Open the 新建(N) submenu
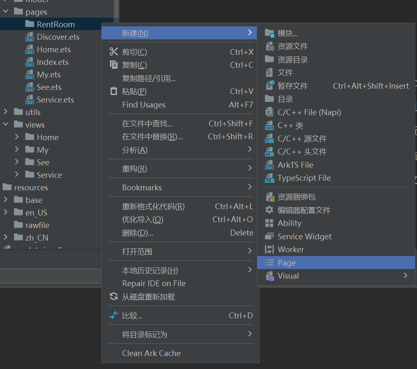Screen dimensions: 417x369 pyautogui.click(x=179, y=33)
